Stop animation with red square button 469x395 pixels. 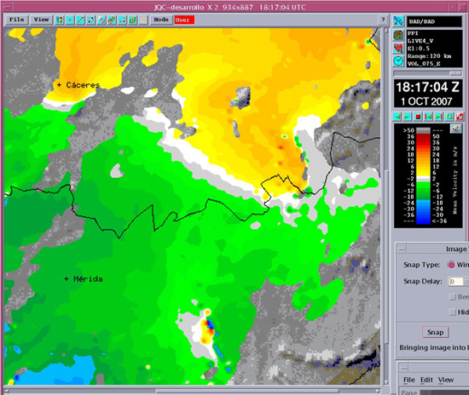(418, 117)
